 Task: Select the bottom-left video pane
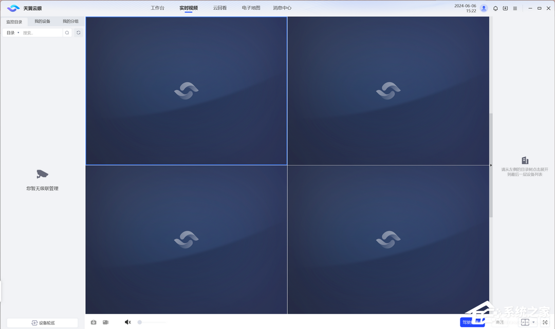coord(186,240)
